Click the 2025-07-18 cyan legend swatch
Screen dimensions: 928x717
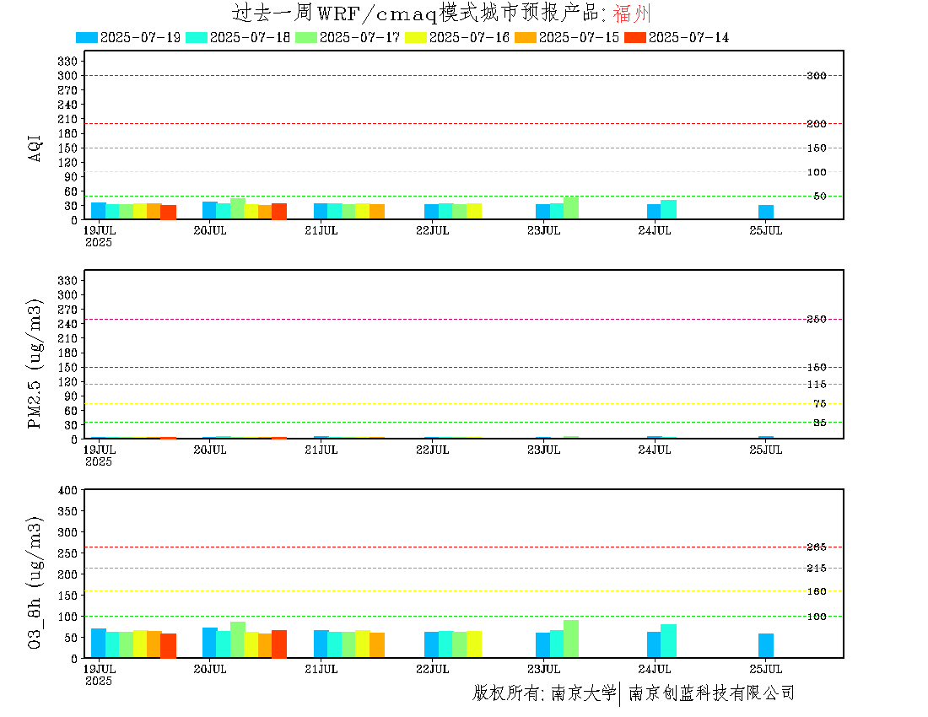197,37
